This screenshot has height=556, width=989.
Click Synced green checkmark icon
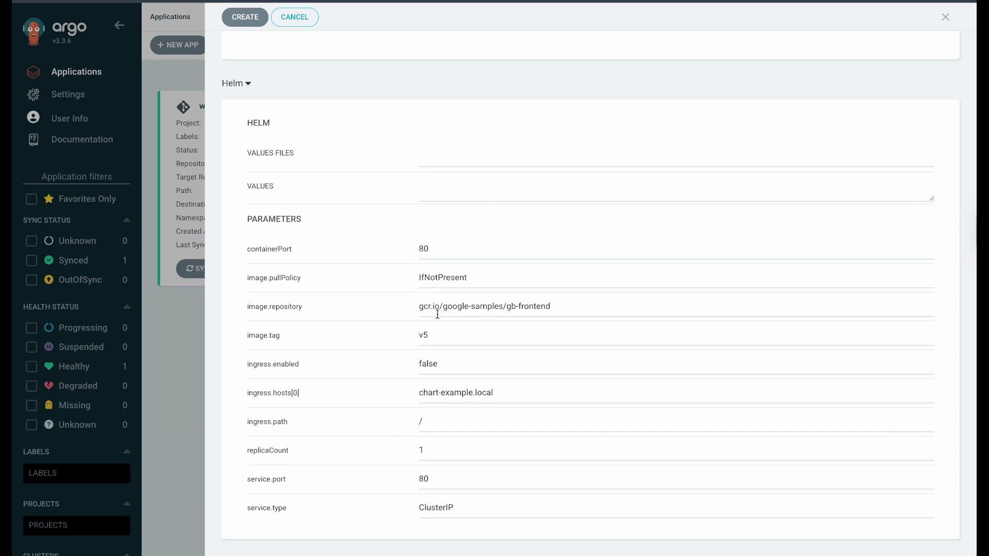pyautogui.click(x=49, y=260)
